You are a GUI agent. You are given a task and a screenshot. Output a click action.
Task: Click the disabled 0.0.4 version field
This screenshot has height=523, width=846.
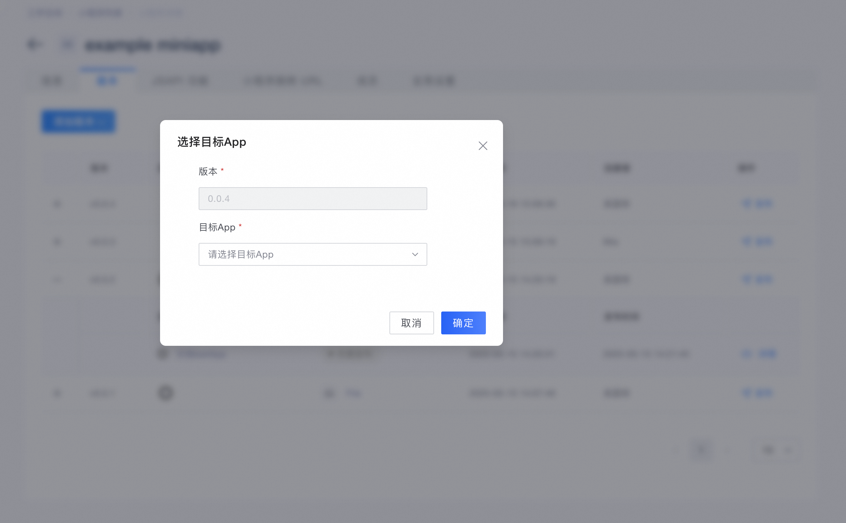click(312, 199)
